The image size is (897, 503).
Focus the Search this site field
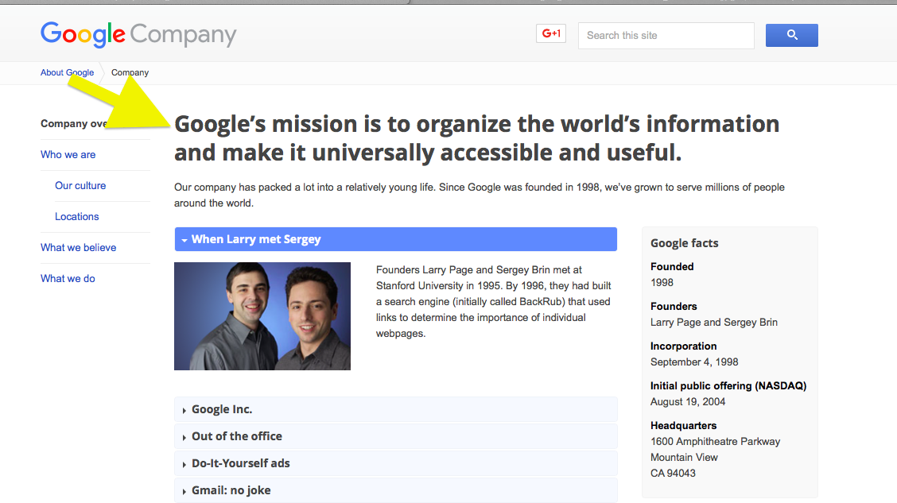(666, 36)
